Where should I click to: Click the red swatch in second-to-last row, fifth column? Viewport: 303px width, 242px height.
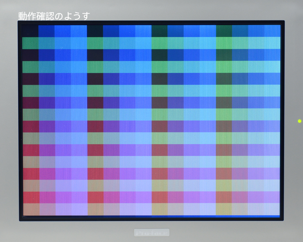tap(95, 197)
